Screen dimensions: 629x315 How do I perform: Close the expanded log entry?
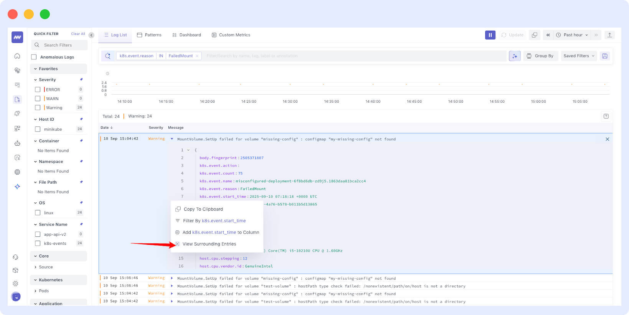607,139
